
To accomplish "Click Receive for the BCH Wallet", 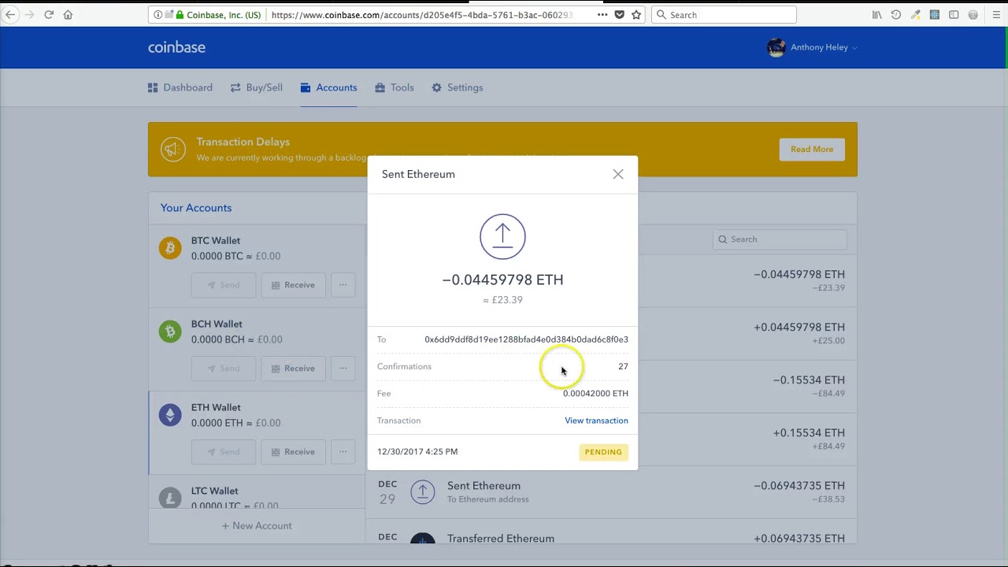I will coord(293,369).
